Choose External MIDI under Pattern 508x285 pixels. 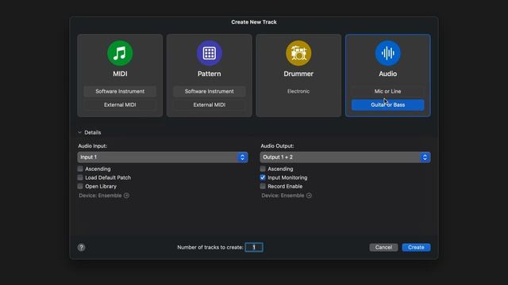210,104
